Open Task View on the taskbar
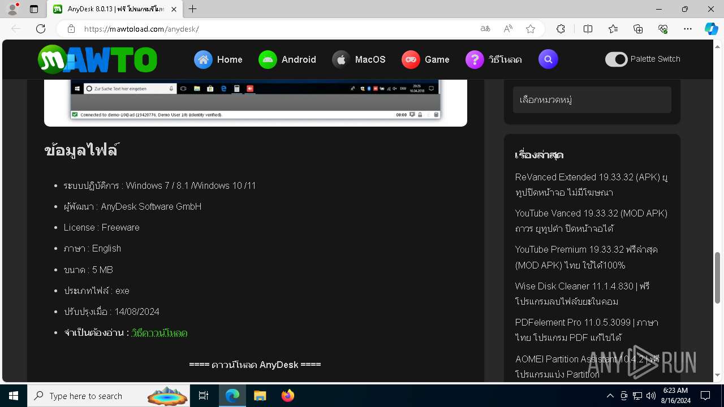 click(x=204, y=396)
